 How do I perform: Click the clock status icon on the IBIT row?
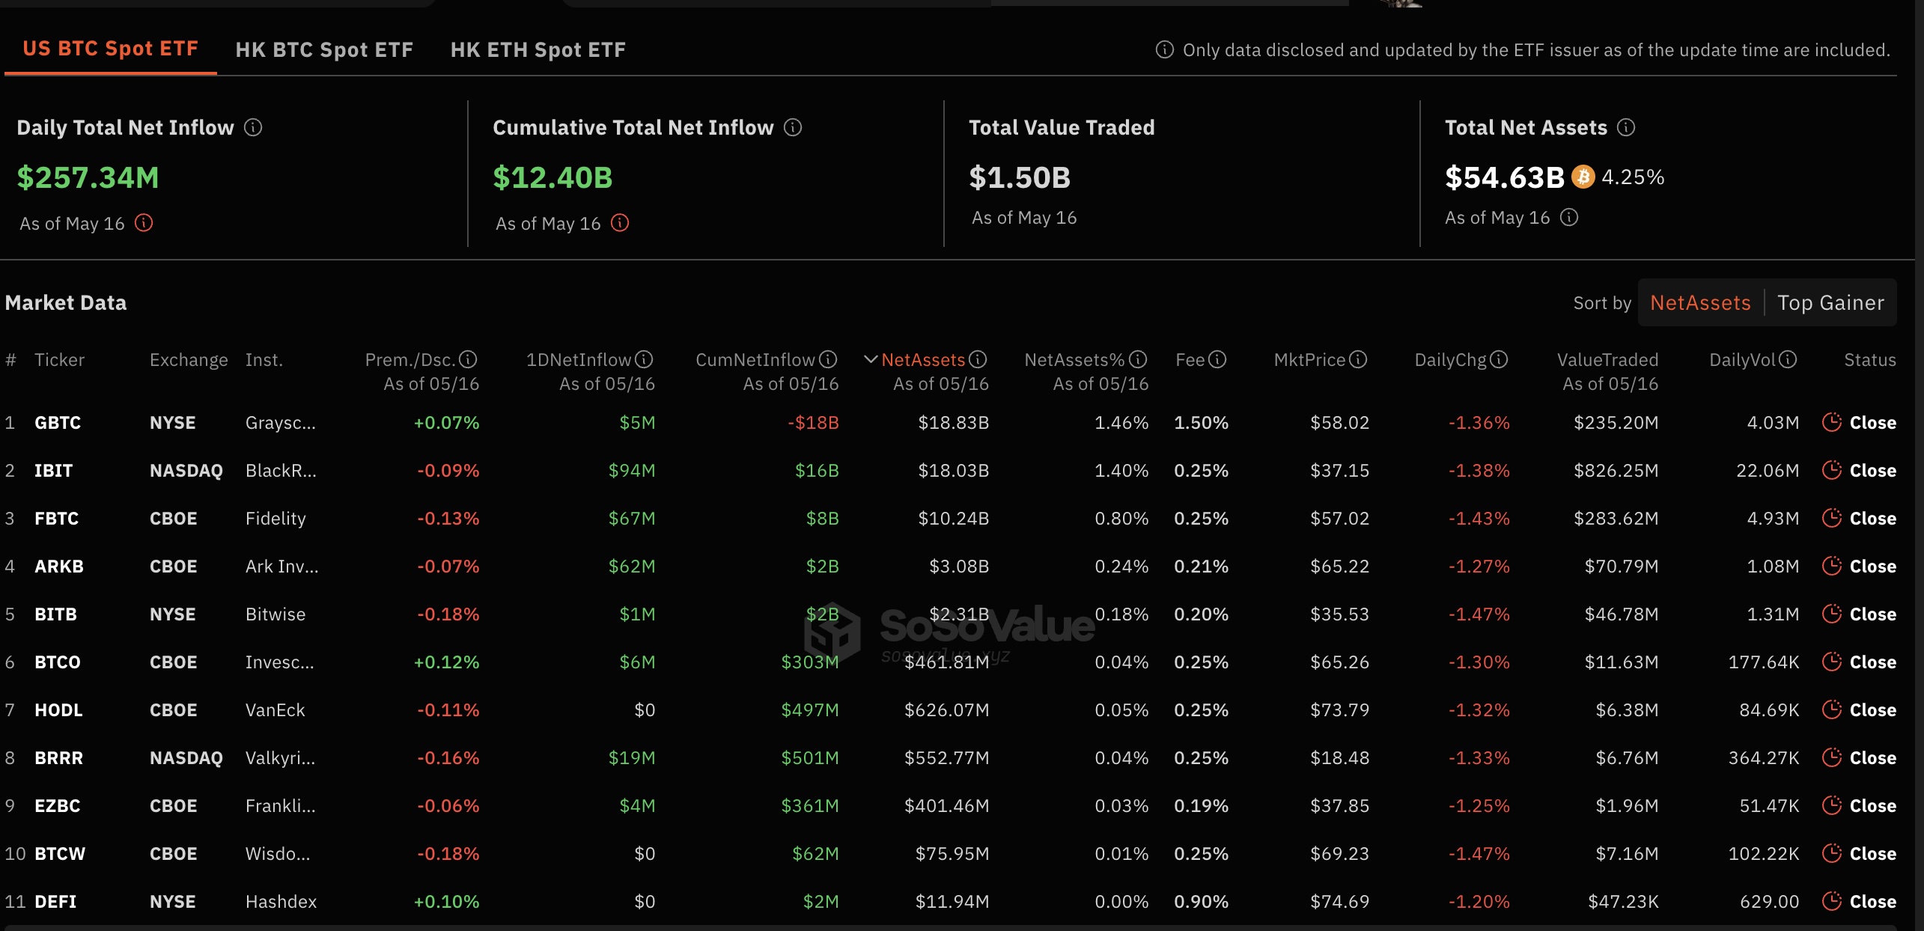(x=1832, y=470)
